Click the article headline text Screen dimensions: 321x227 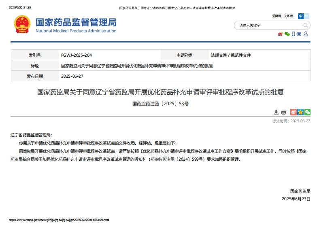[x=161, y=92]
